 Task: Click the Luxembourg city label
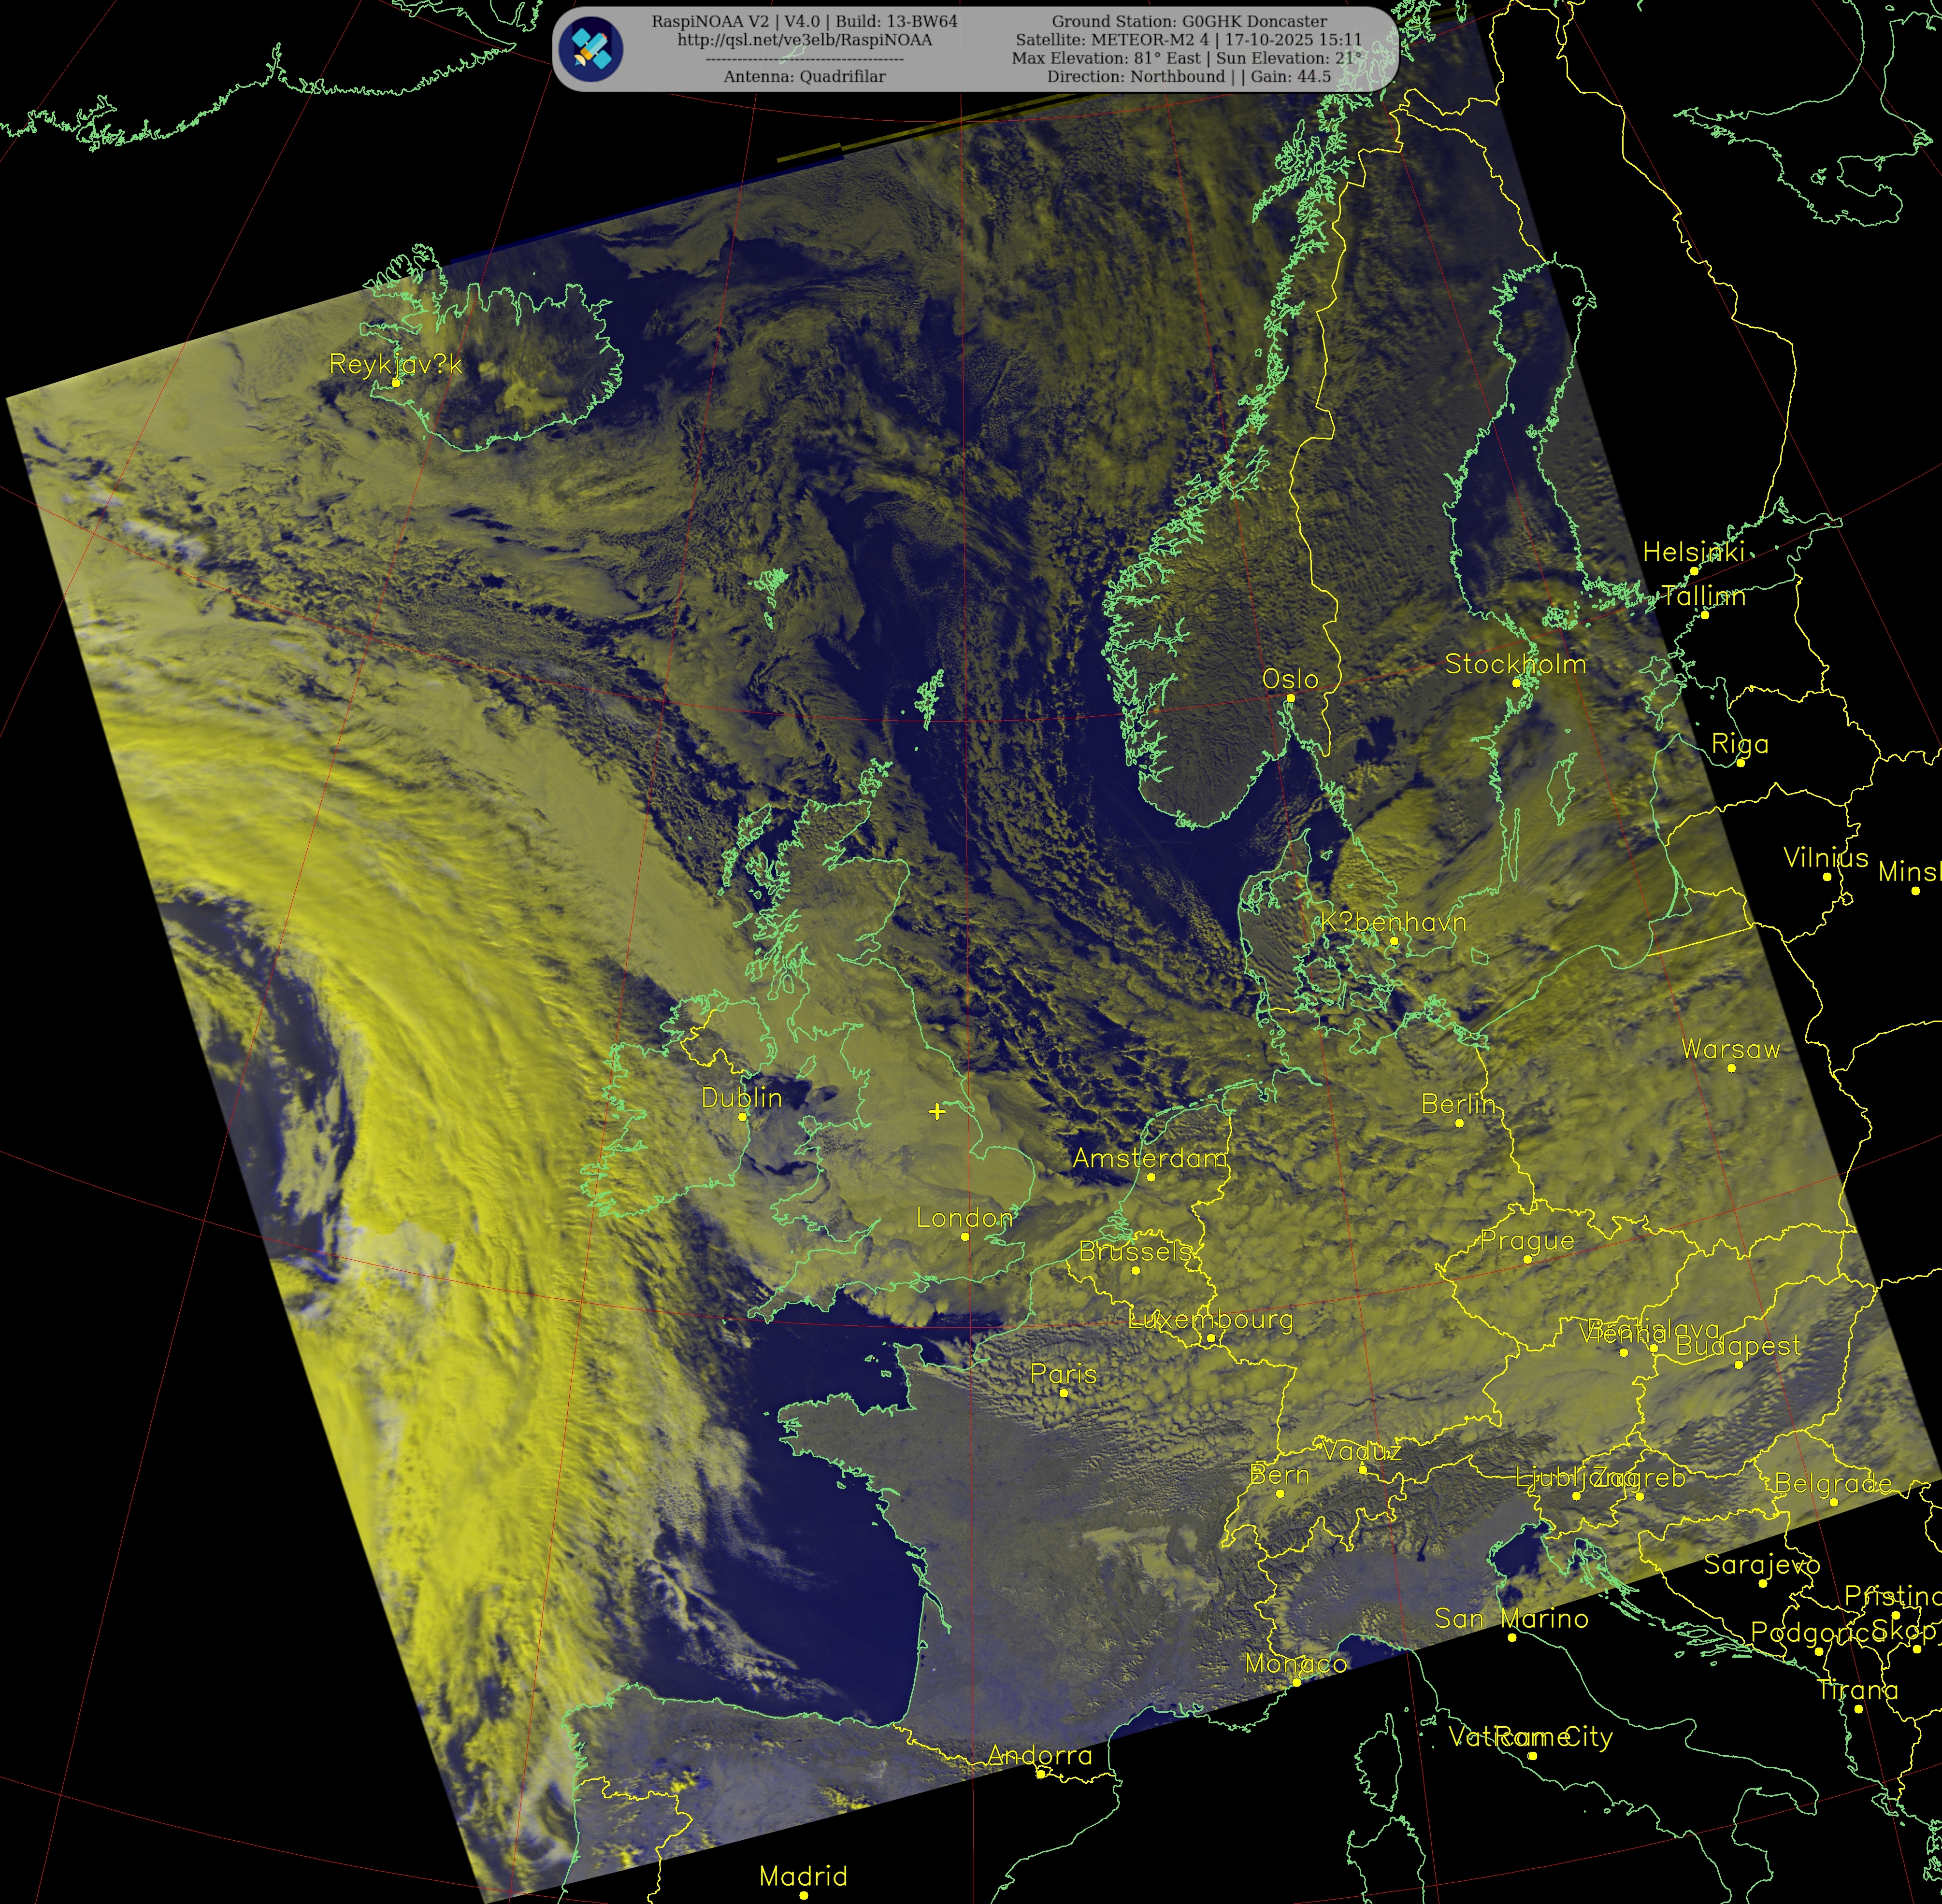pyautogui.click(x=1210, y=1319)
